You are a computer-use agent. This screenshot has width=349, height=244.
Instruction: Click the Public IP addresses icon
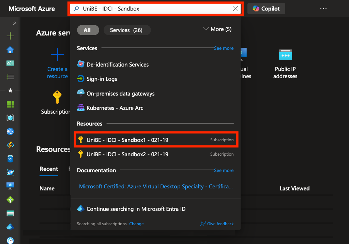(285, 55)
